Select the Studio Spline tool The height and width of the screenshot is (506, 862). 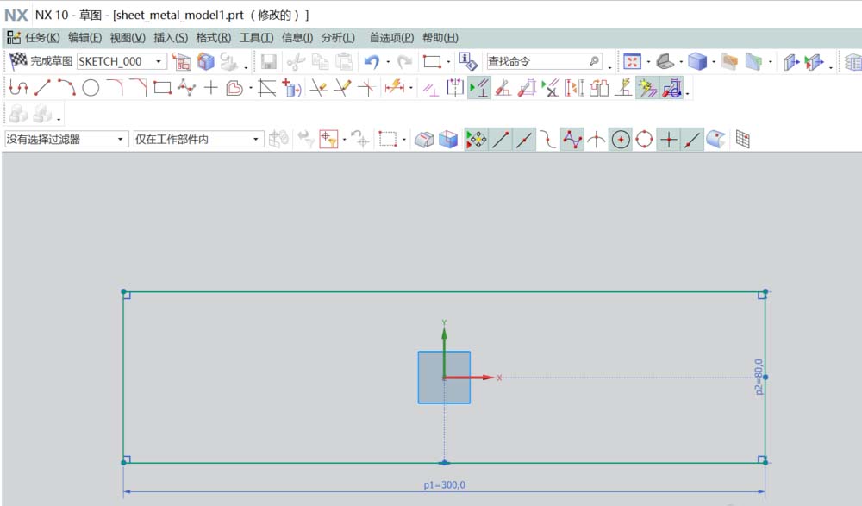tap(187, 87)
